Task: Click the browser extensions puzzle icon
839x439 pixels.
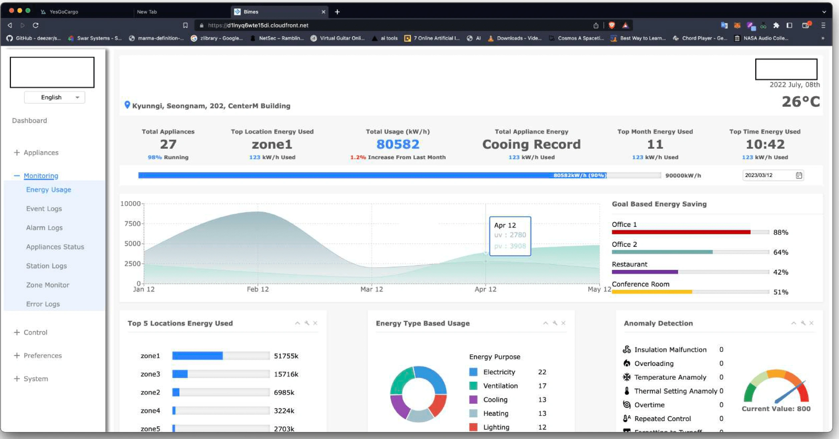Action: 776,25
